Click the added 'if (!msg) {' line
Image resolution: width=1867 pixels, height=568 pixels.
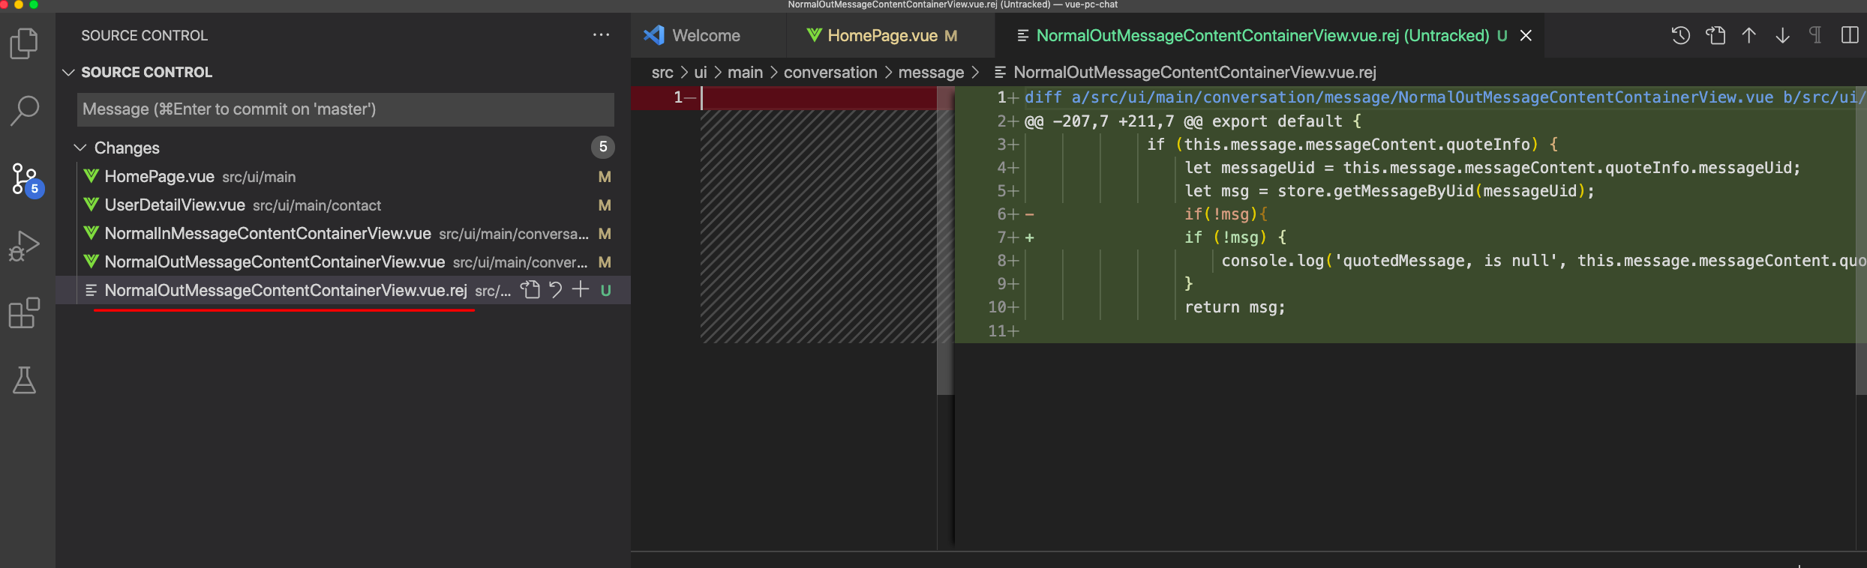(1235, 238)
